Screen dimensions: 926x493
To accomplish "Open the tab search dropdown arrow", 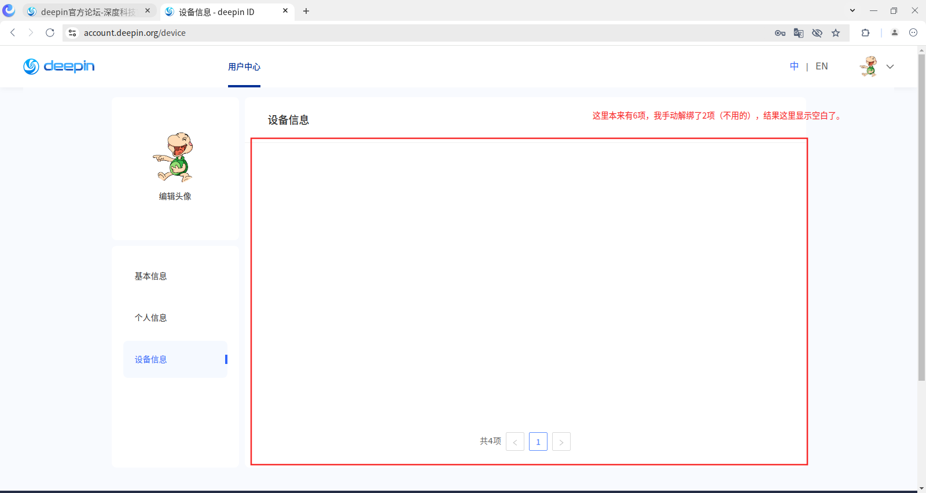I will click(x=852, y=10).
